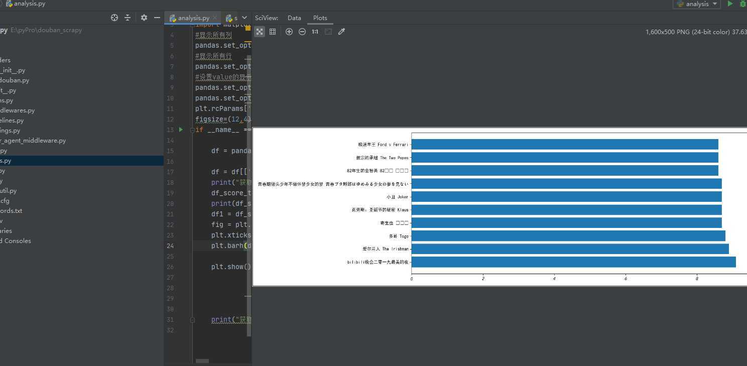Show hidden editor tabs dropdown
747x366 pixels.
pyautogui.click(x=245, y=18)
